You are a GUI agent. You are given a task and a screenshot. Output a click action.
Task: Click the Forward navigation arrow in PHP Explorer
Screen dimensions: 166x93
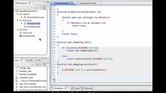(x=32, y=7)
